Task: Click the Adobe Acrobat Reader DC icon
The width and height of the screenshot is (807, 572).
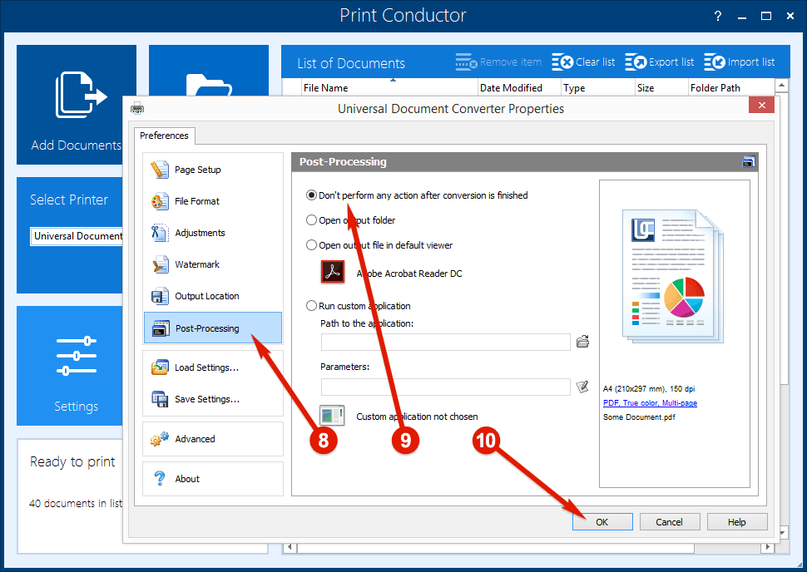Action: click(x=332, y=271)
